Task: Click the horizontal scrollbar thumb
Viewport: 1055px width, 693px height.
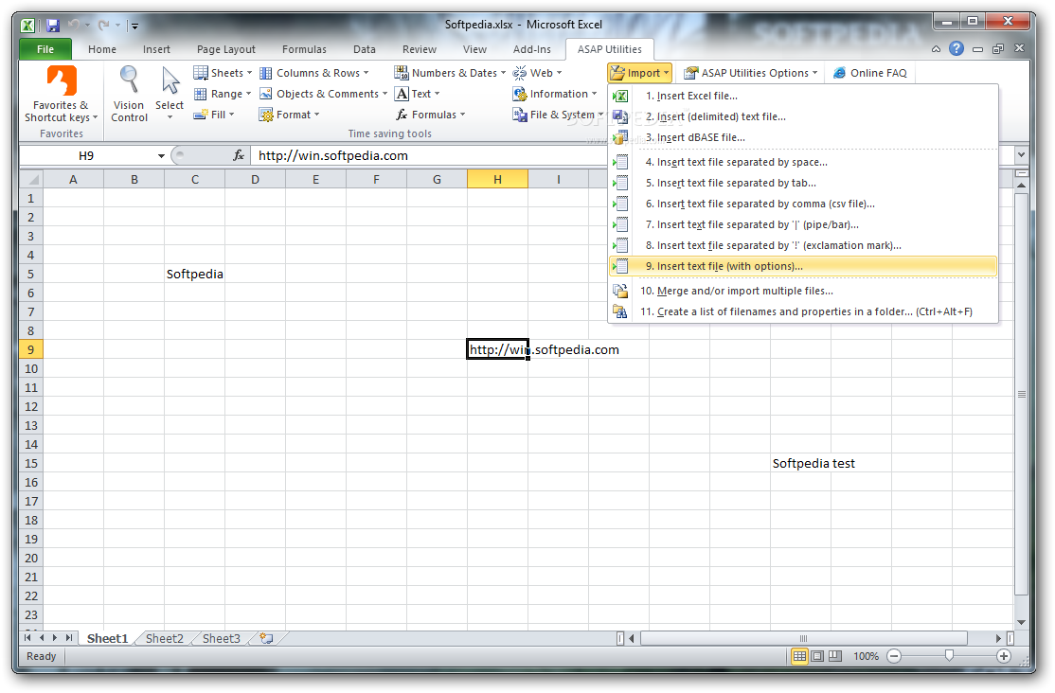Action: pyautogui.click(x=803, y=638)
